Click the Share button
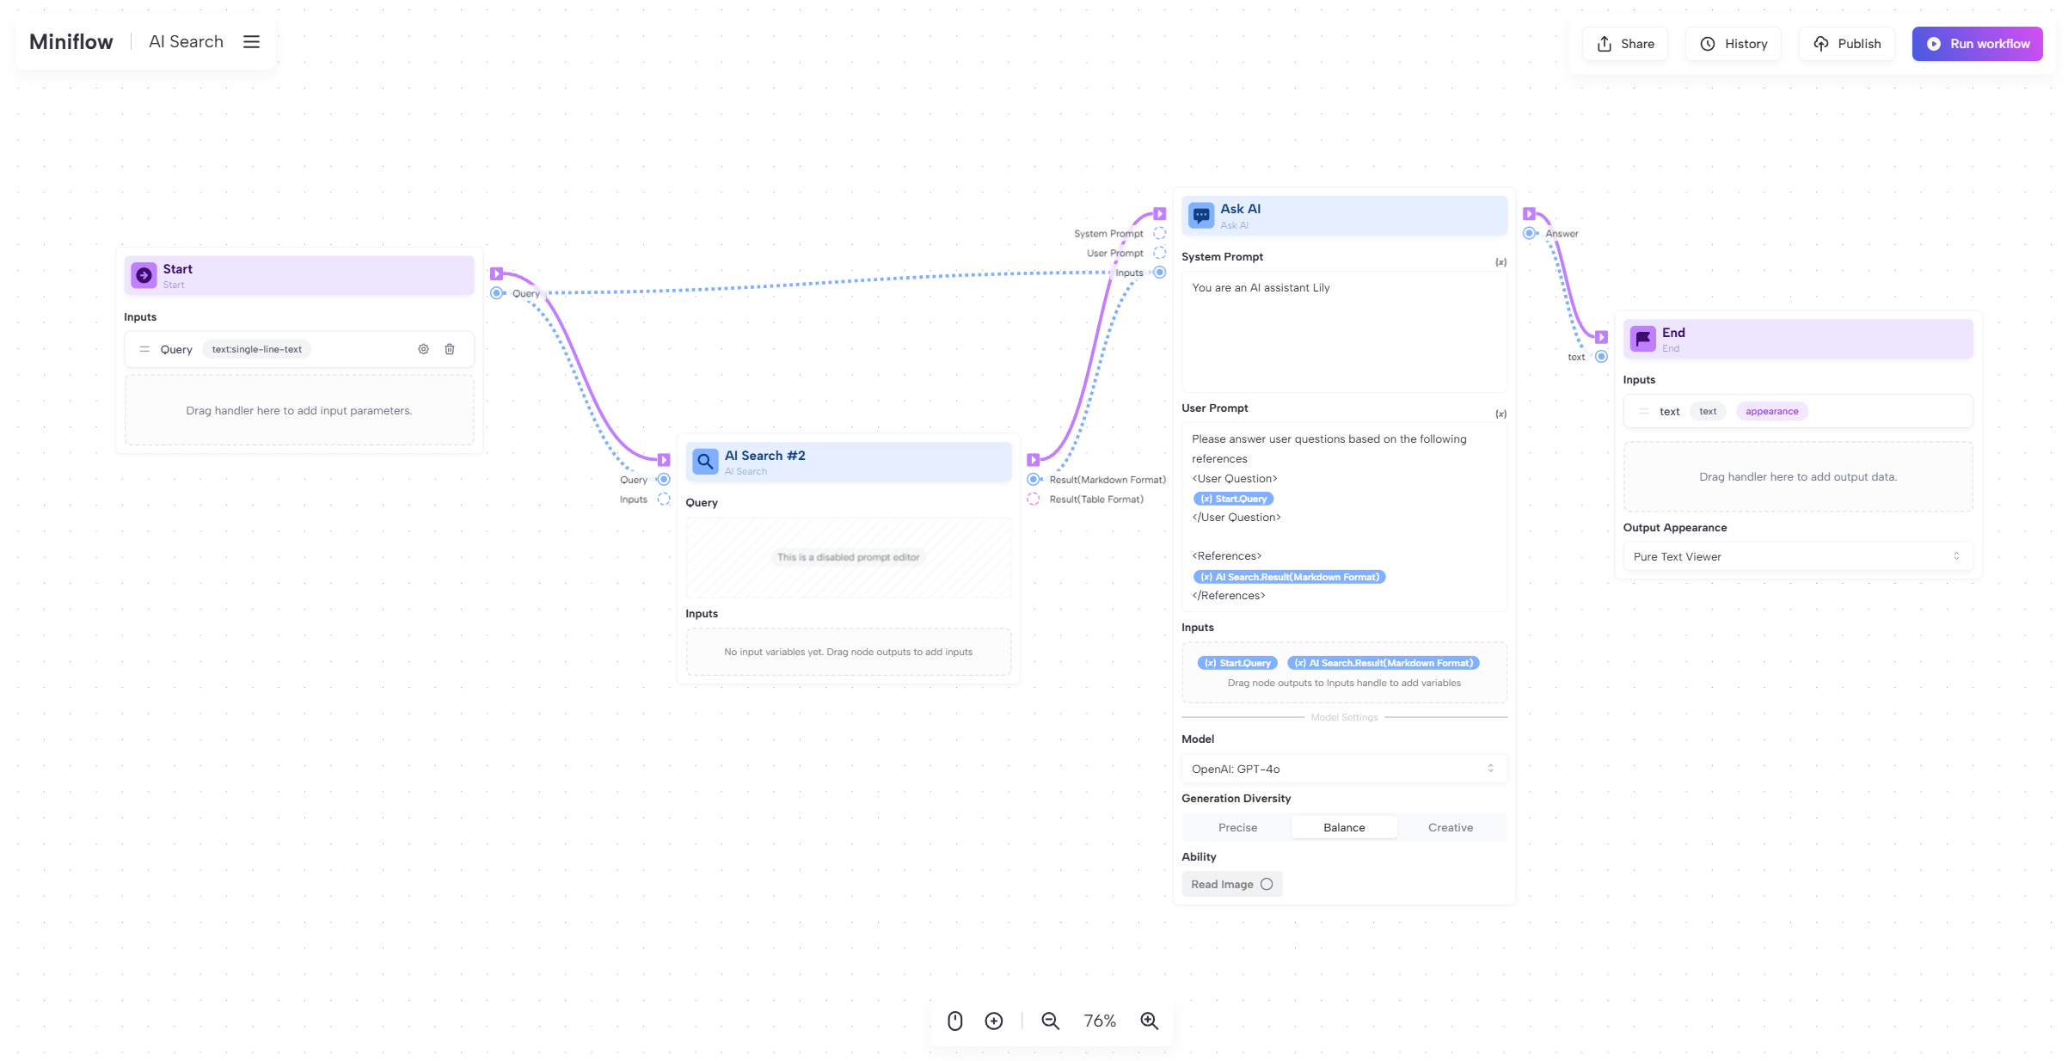 pos(1625,44)
